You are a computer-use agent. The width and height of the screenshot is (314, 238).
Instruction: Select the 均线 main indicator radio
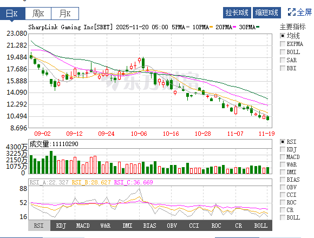coord(283,36)
